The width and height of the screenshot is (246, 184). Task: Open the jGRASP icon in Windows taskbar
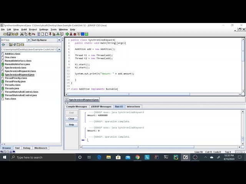185,157
